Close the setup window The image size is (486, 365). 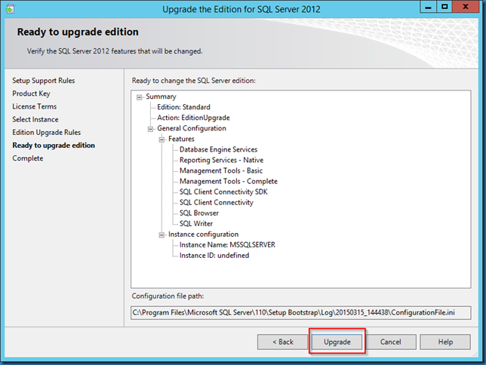(466, 7)
